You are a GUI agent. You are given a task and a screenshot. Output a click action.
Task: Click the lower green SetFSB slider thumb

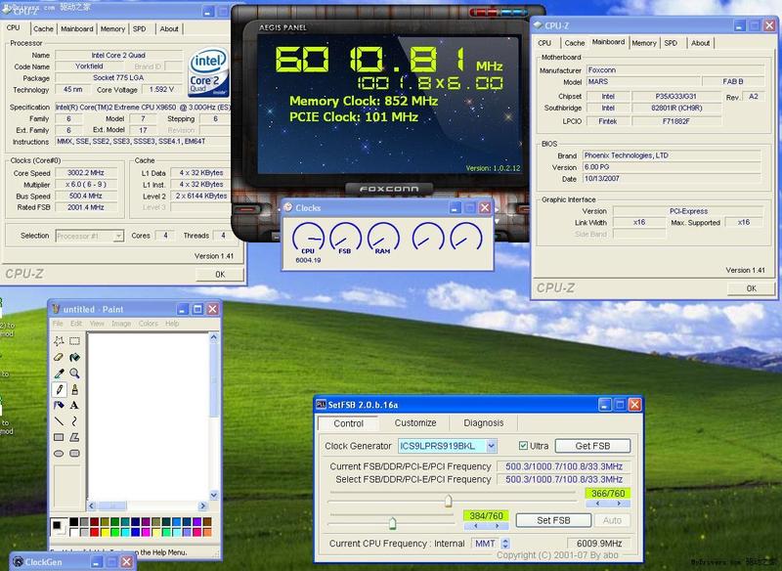pyautogui.click(x=393, y=523)
